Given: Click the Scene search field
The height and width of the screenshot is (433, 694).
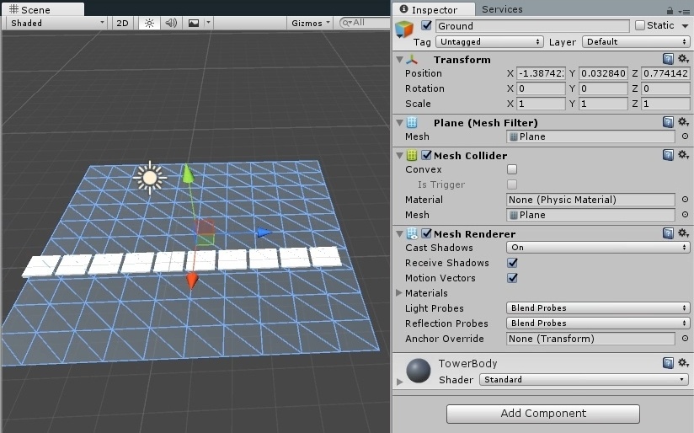Looking at the screenshot, I should 364,23.
